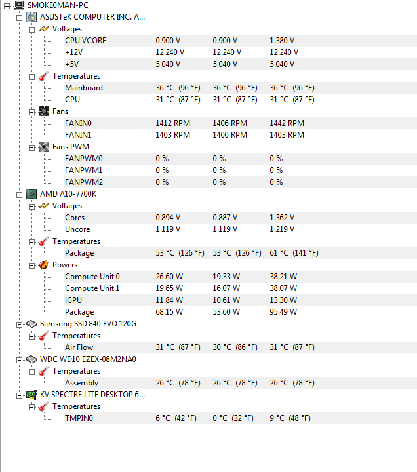Click the fan icon beside Fans PWM

(44, 147)
